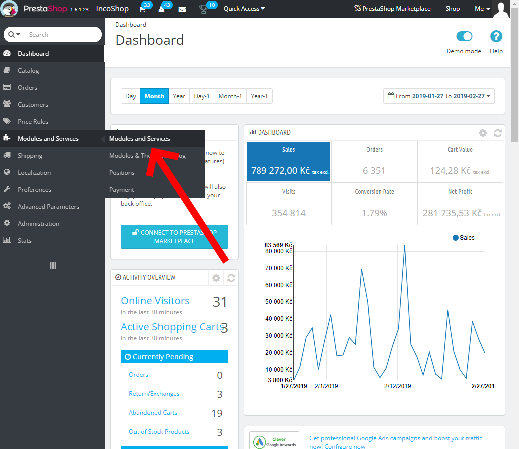This screenshot has width=519, height=449.
Task: Select the Cart Value stat tile
Action: [460, 161]
